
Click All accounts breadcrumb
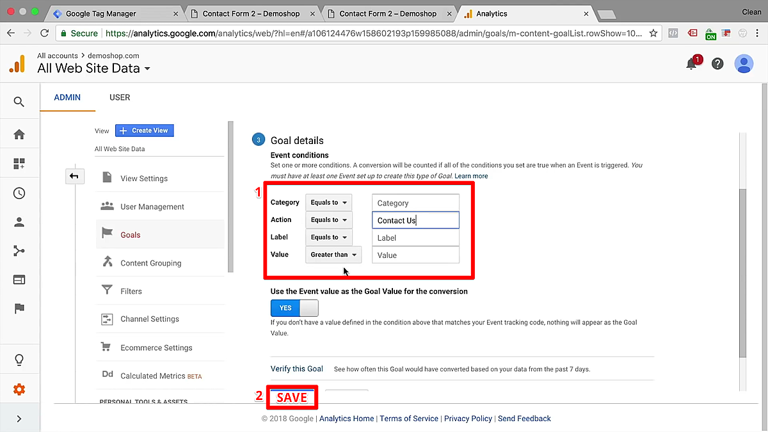[x=58, y=56]
